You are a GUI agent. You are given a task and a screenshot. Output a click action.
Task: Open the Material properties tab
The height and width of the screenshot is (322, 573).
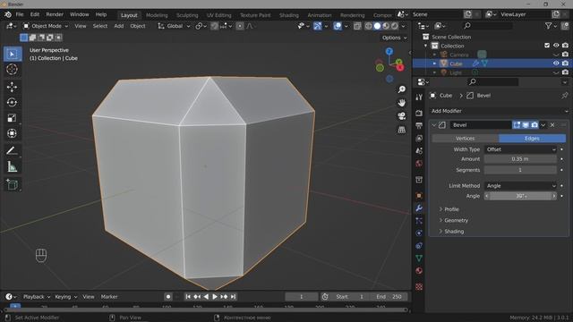pos(419,271)
